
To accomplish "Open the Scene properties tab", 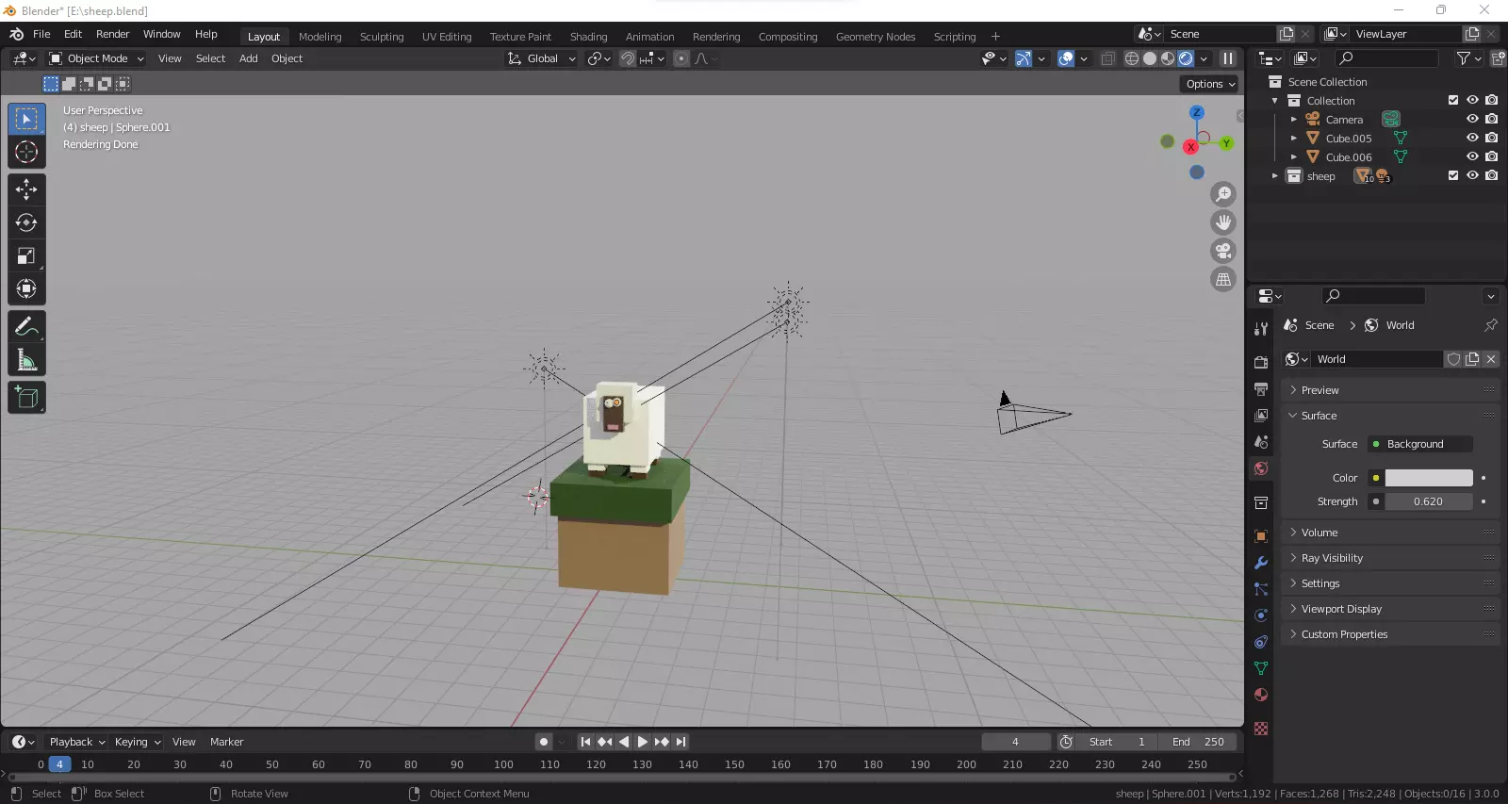I will tap(1261, 442).
